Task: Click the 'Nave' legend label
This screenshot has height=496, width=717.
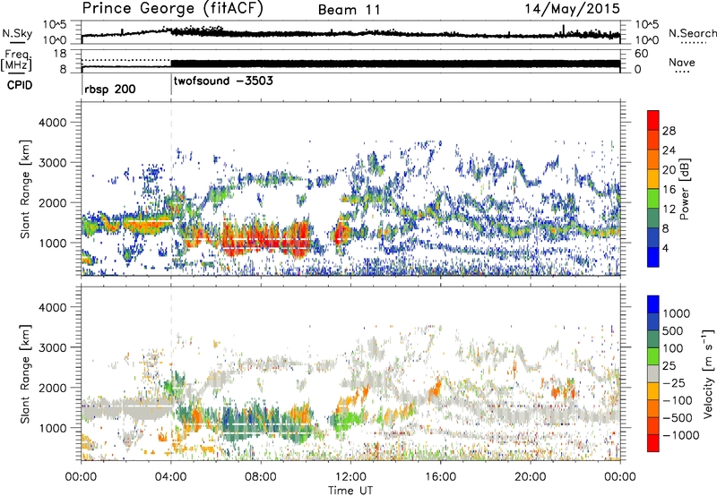Action: [x=682, y=62]
